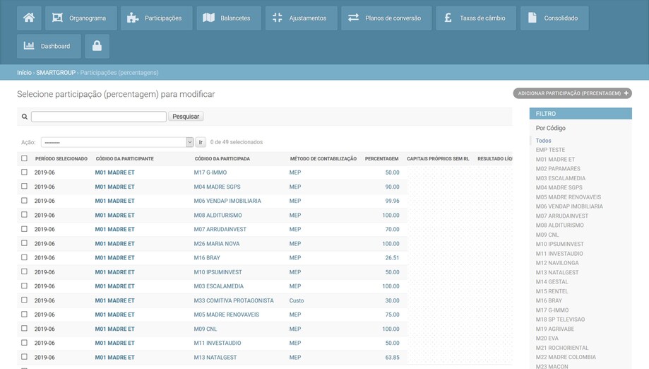Open M06 VENDAP IMOBILIARIA table link
This screenshot has width=649, height=369.
pyautogui.click(x=227, y=201)
